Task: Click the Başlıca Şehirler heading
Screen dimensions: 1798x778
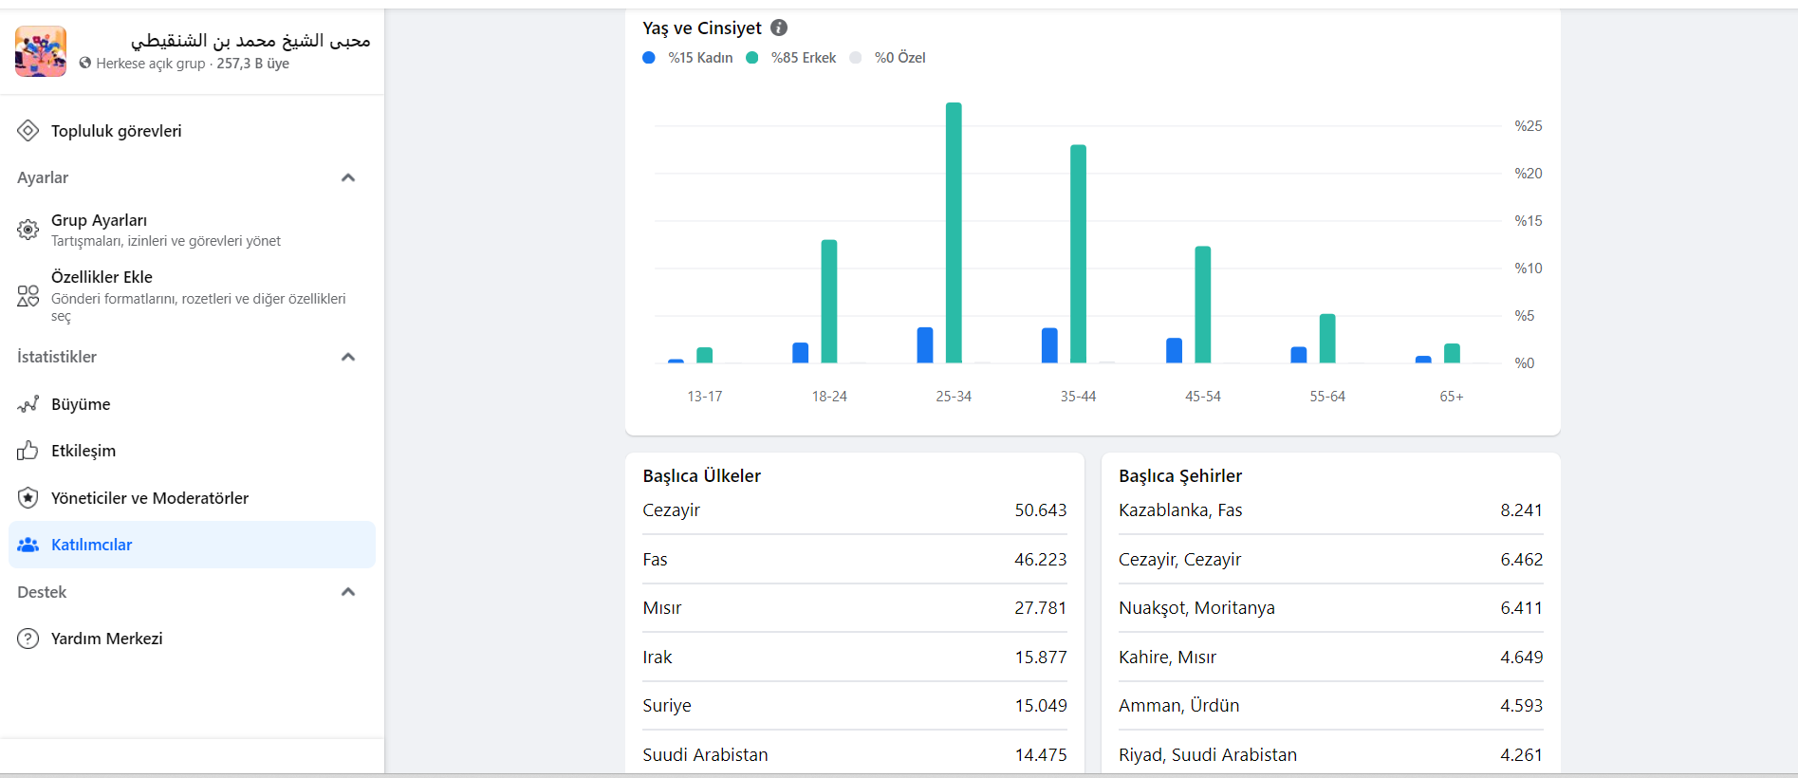Action: (1180, 476)
